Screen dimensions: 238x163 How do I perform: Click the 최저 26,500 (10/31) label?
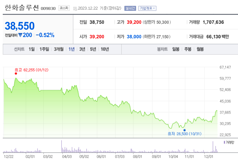(x=184, y=134)
